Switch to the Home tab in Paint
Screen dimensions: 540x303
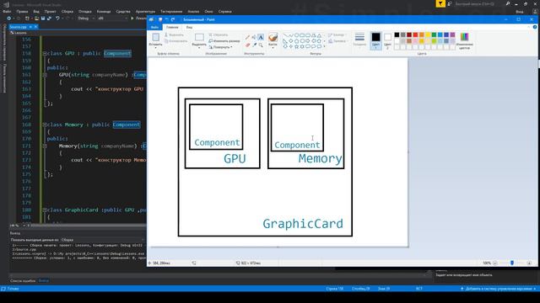point(172,27)
